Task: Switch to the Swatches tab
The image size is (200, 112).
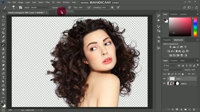Action: pos(174,14)
